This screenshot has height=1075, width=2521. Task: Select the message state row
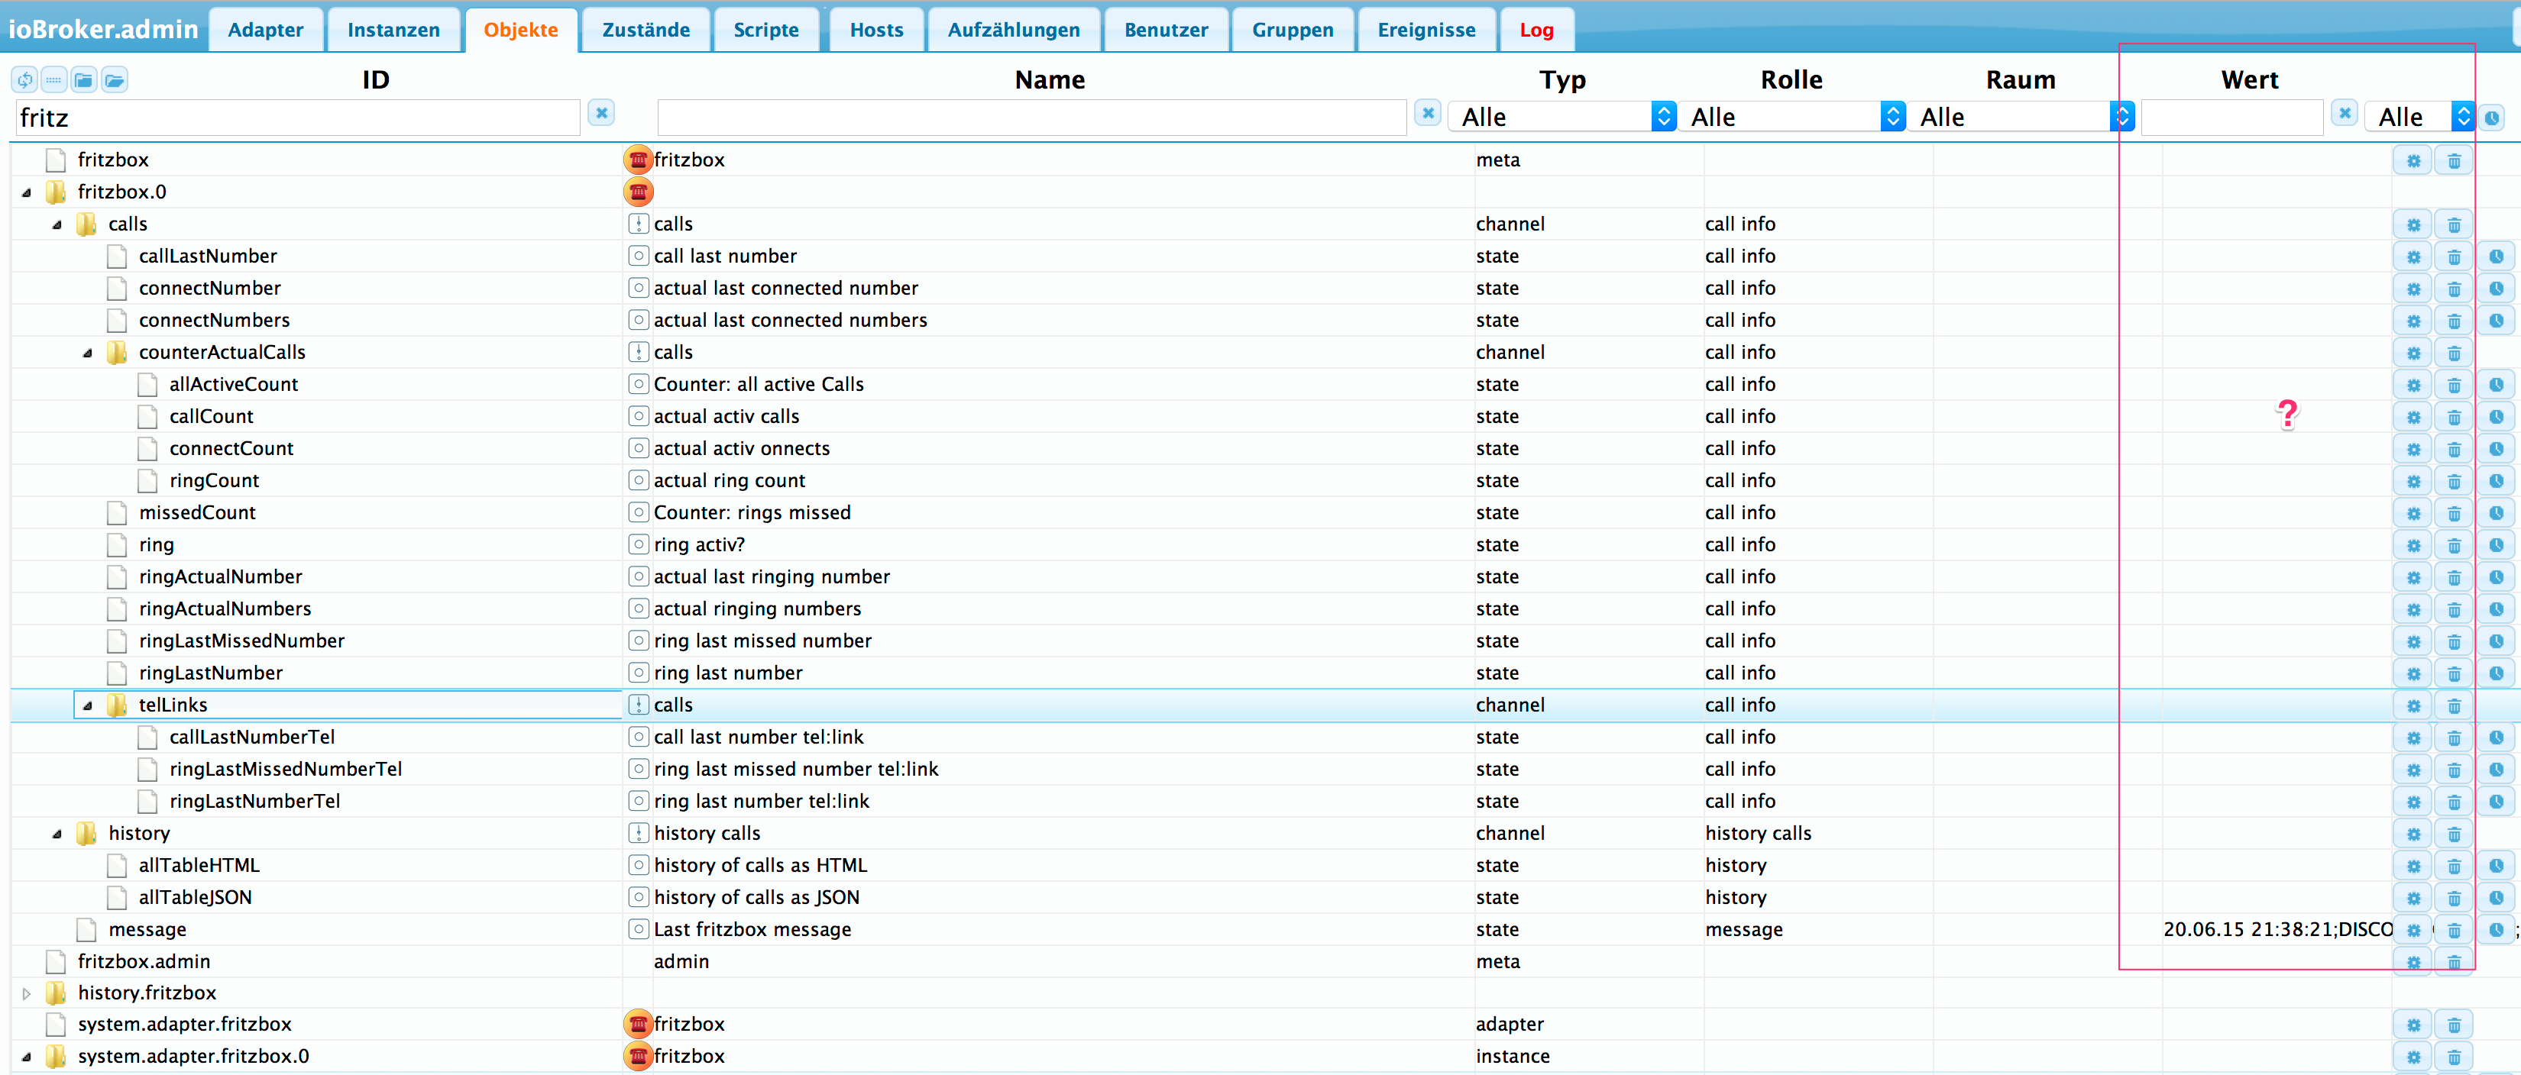pos(147,930)
